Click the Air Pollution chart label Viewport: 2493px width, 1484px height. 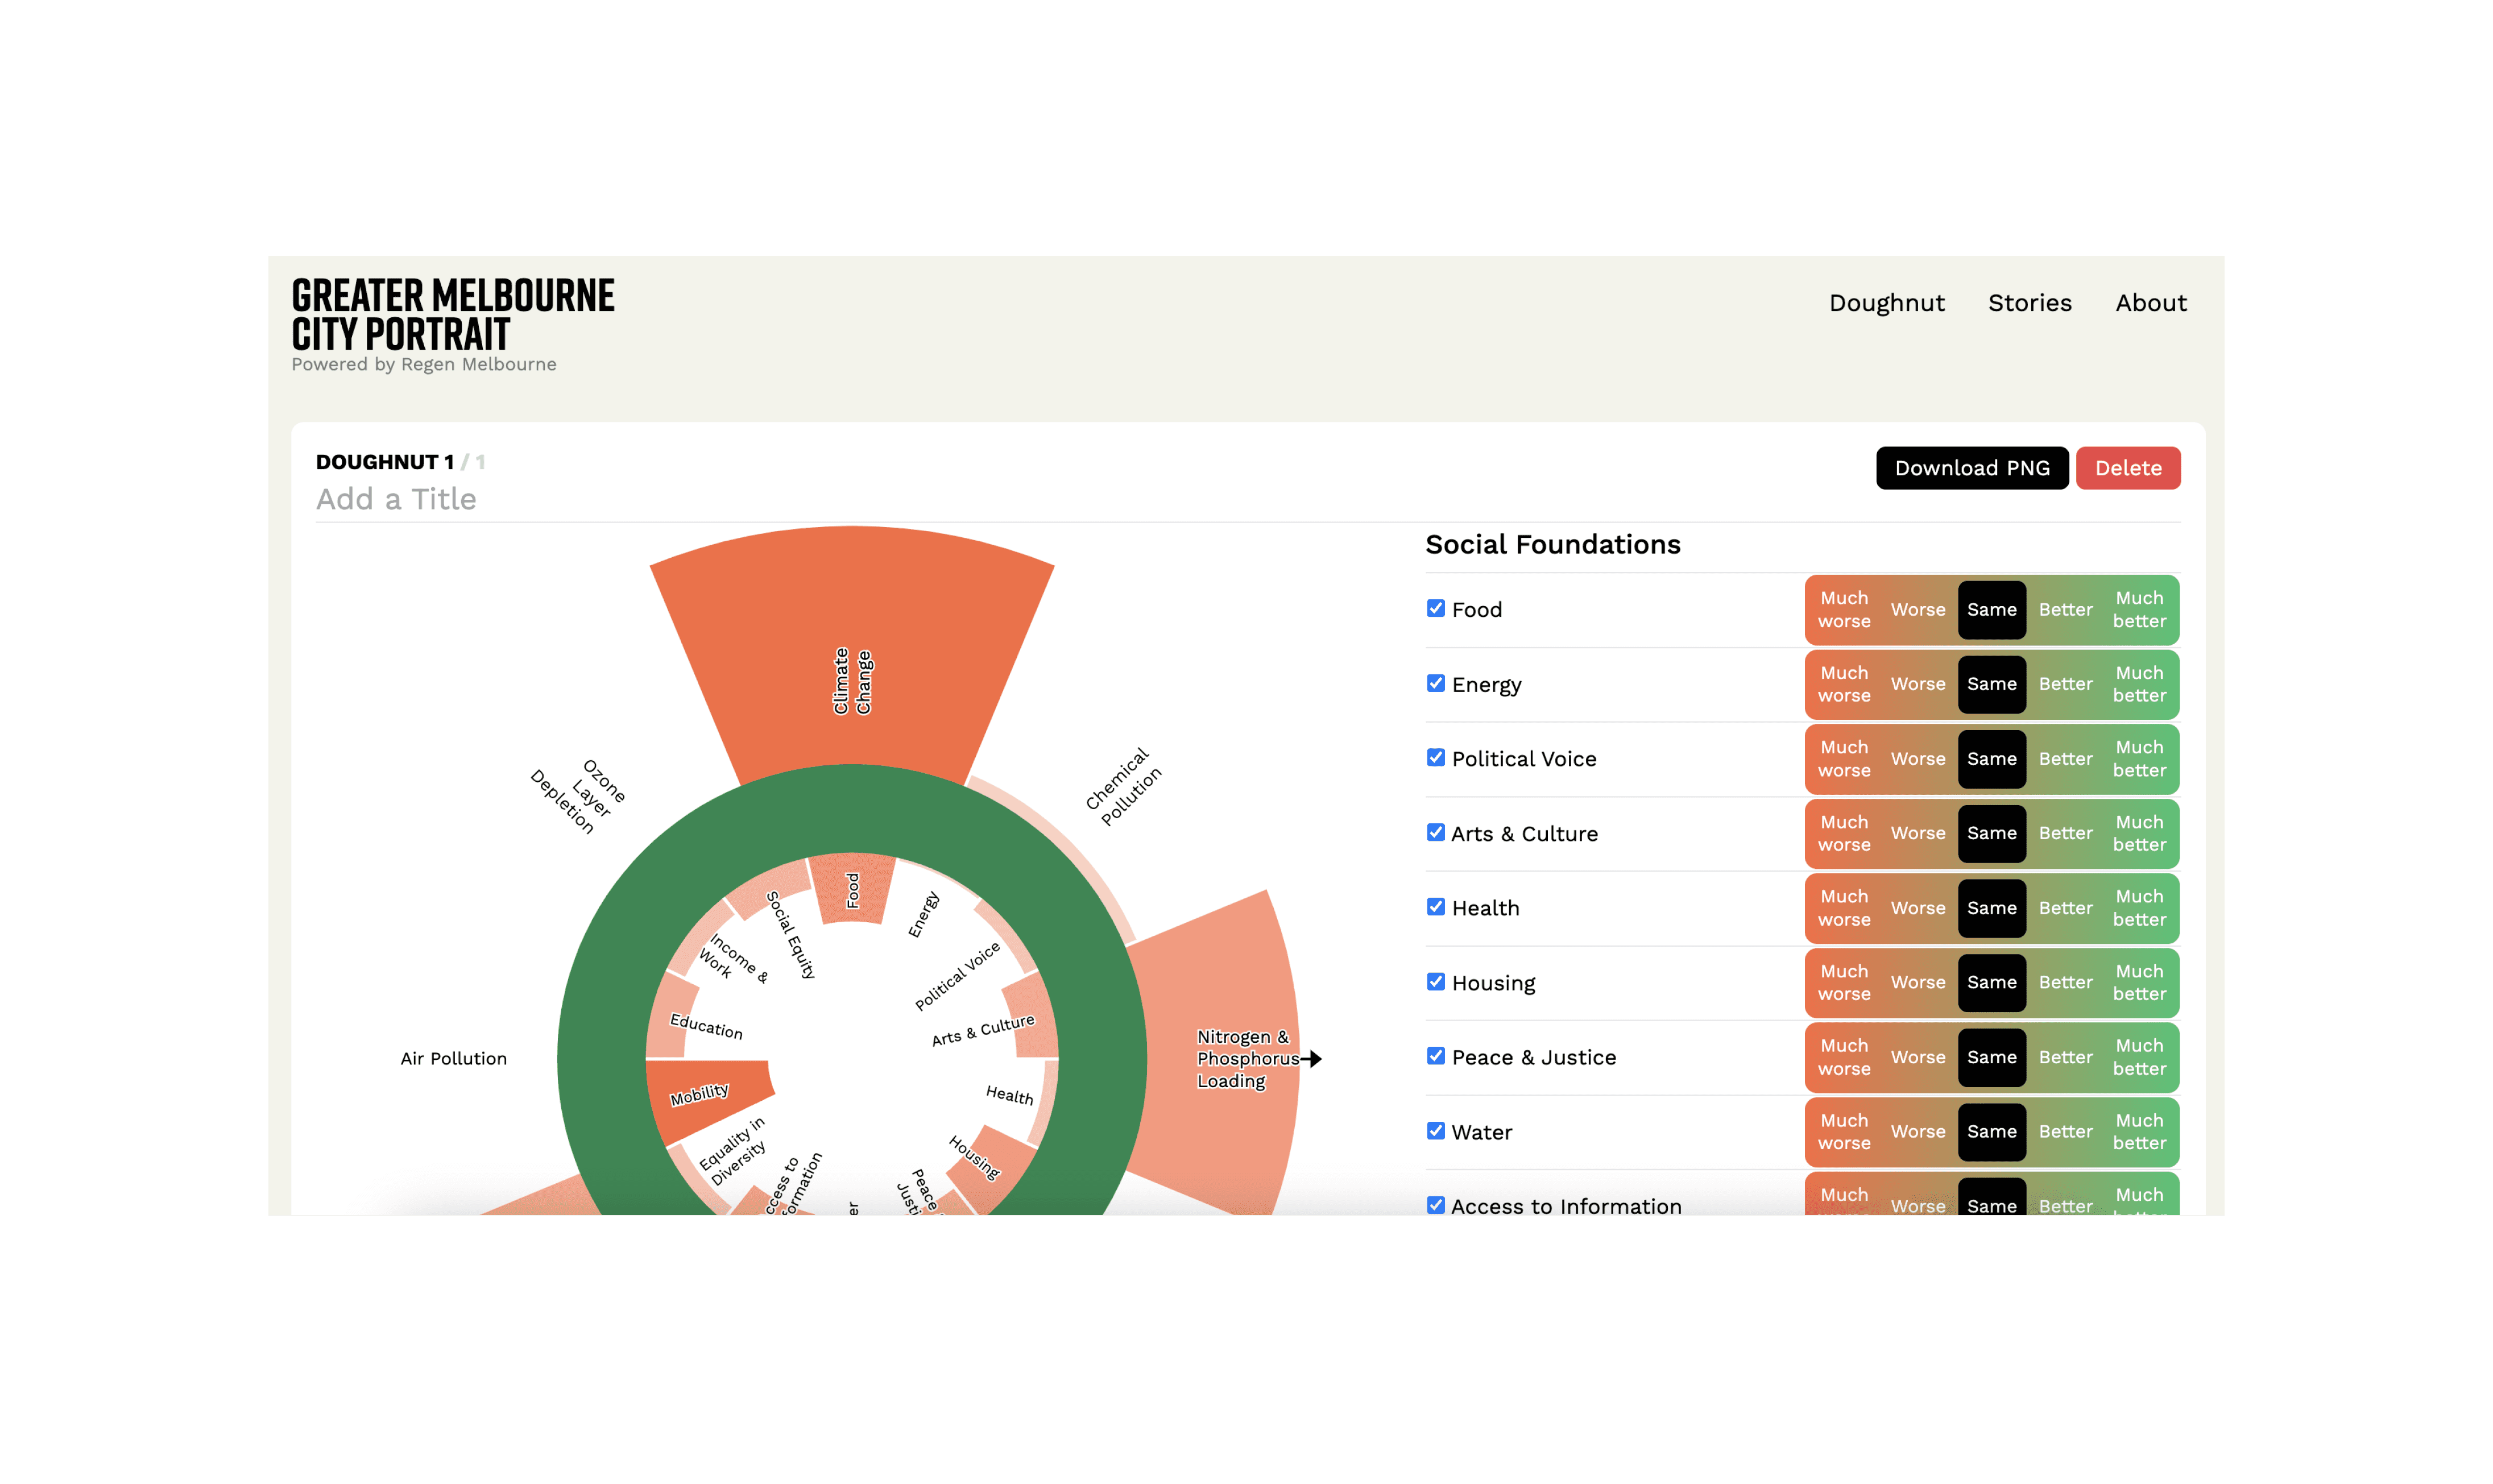pos(454,1058)
